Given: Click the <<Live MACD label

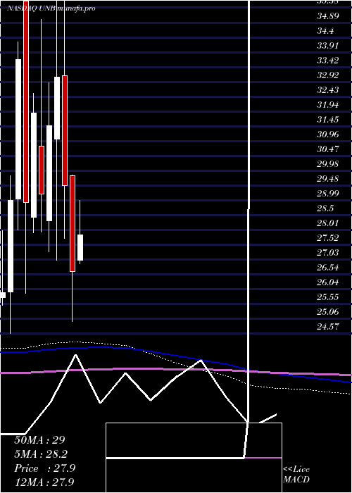Looking at the screenshot, I should [296, 475].
